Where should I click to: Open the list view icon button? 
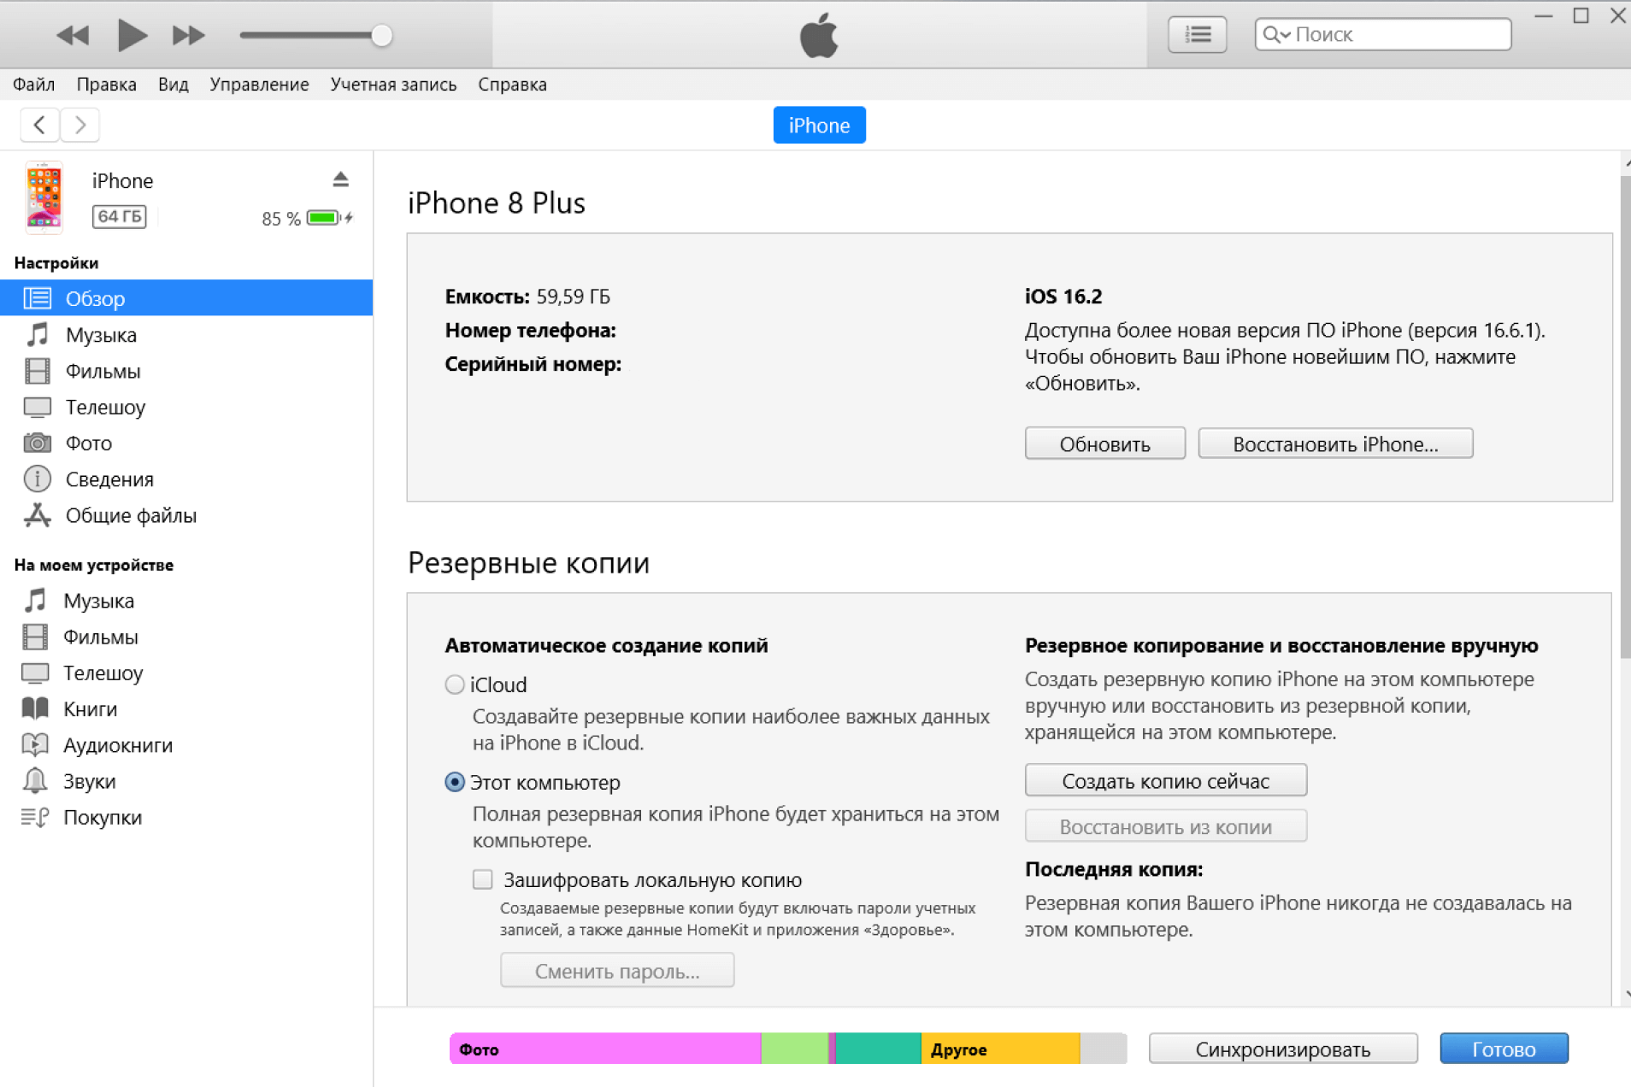pos(1197,34)
